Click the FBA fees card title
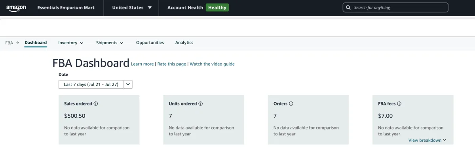Viewport: 475px width, 152px height. pyautogui.click(x=387, y=104)
